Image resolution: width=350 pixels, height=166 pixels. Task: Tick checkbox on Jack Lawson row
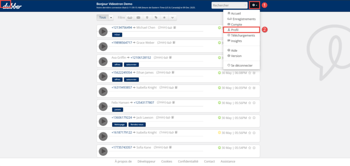pyautogui.click(x=254, y=118)
